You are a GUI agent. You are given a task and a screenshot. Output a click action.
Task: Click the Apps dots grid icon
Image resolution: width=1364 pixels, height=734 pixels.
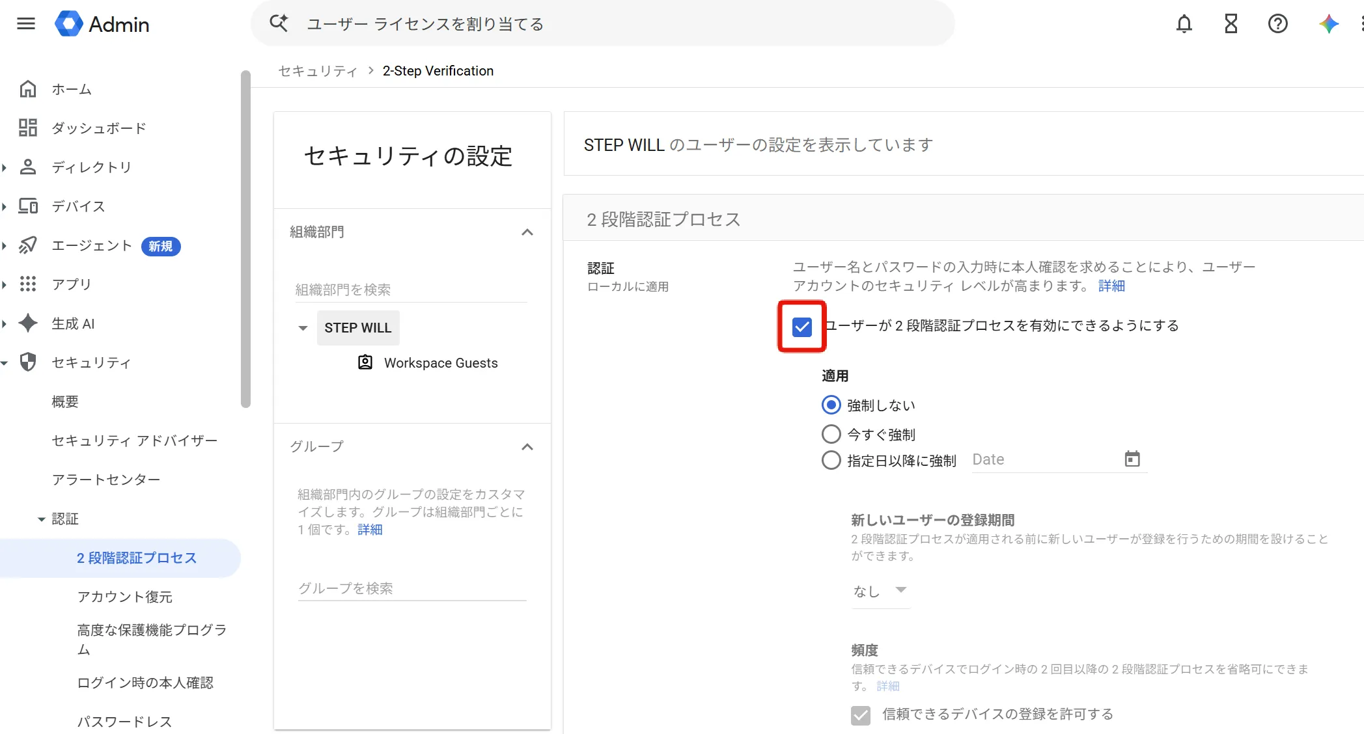(x=28, y=284)
